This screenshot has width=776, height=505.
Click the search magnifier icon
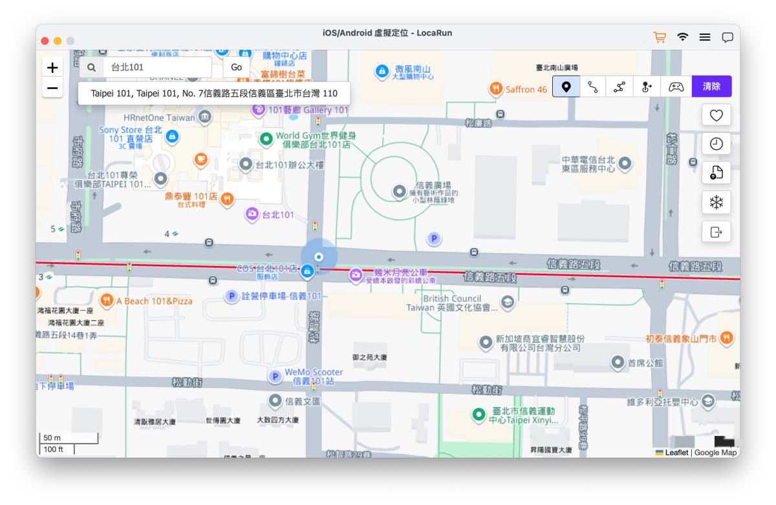[x=92, y=67]
